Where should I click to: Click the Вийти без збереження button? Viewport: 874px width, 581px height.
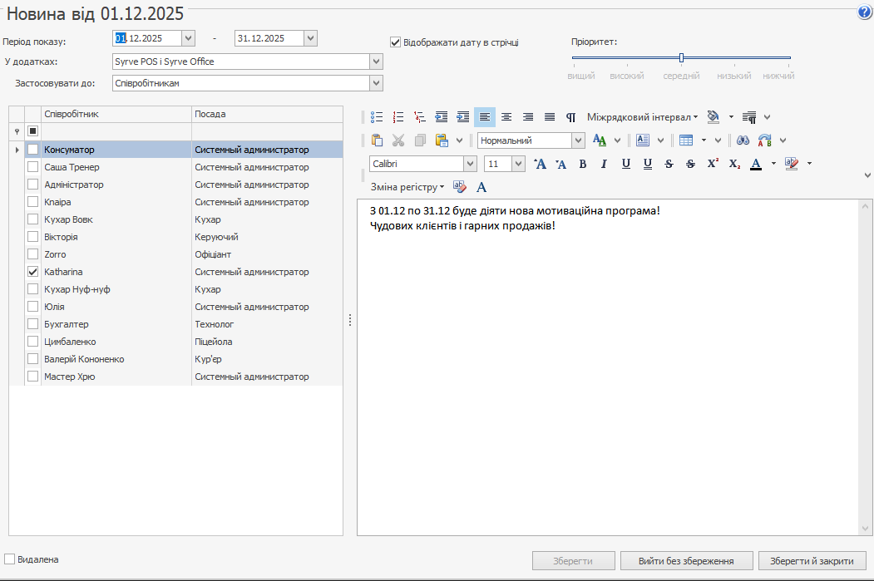pyautogui.click(x=686, y=561)
